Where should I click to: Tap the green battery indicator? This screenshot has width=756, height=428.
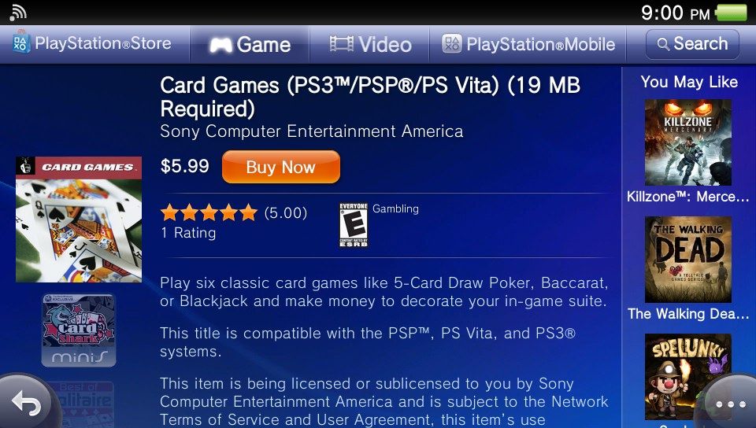click(x=732, y=13)
